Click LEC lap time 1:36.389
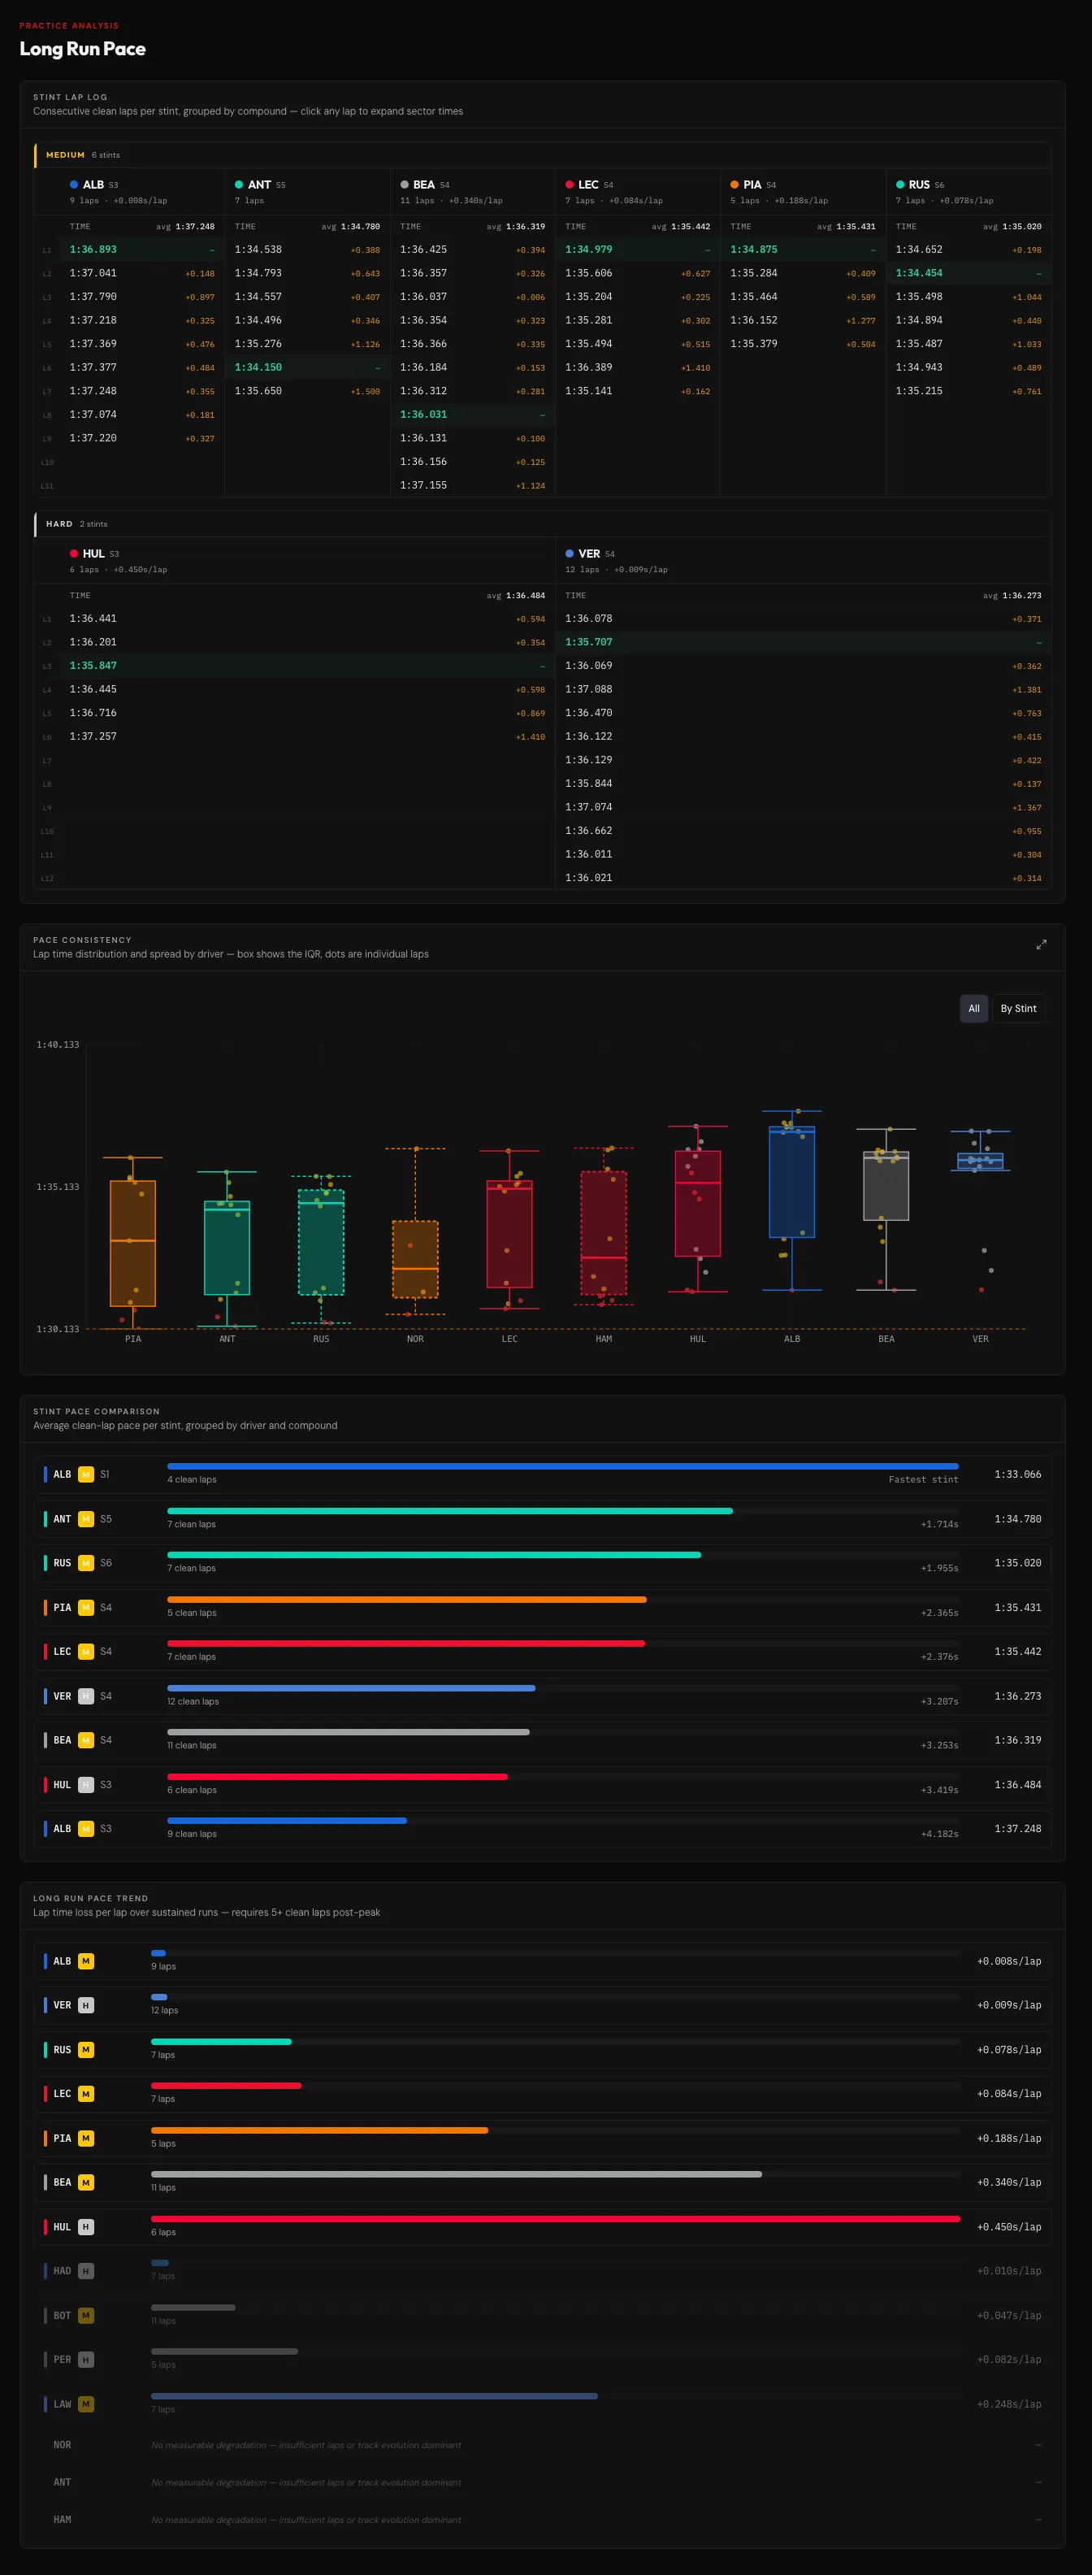This screenshot has height=2575, width=1092. point(588,367)
